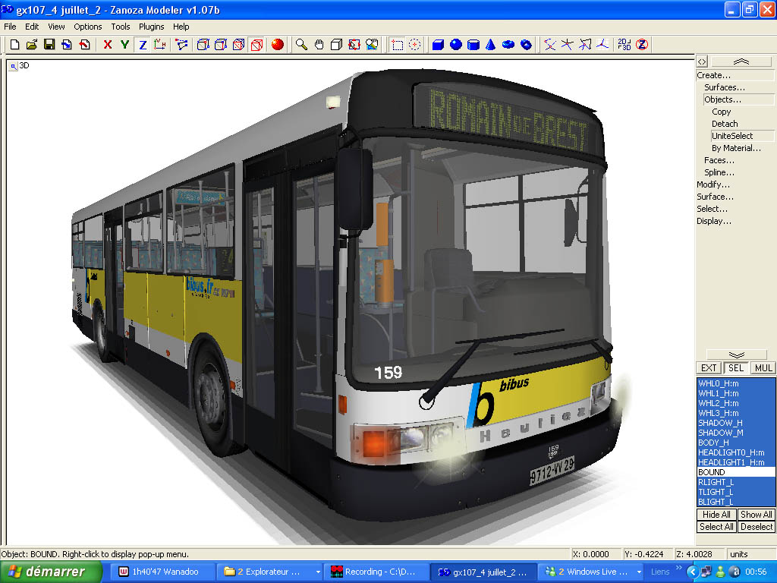Toggle the SEL mode button
Screen dimensions: 777x583
coord(736,368)
